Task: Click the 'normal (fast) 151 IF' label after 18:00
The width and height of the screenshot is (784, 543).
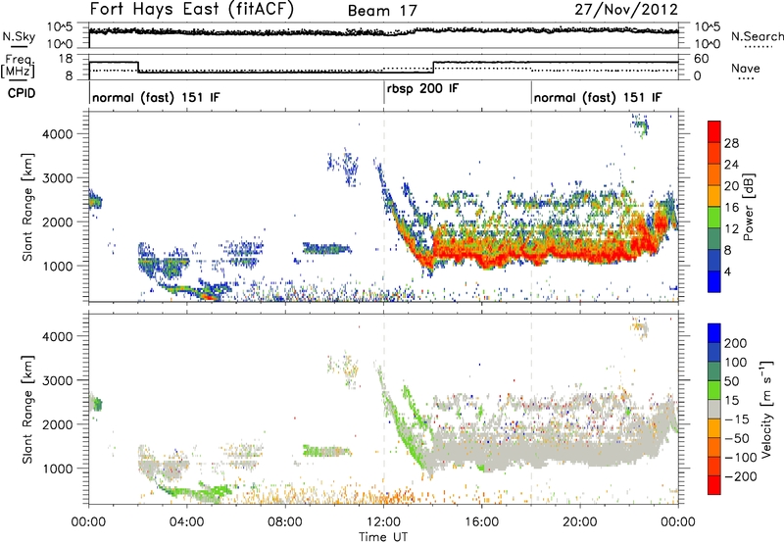Action: click(x=598, y=97)
